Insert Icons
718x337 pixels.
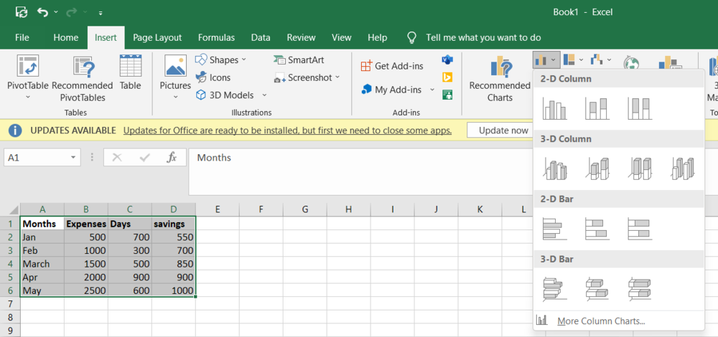pos(213,77)
